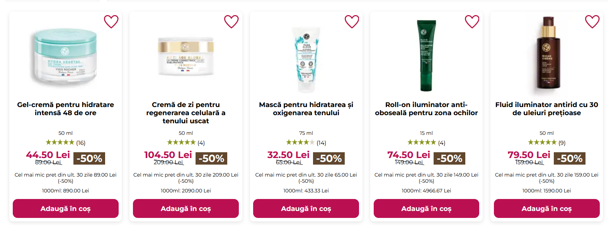This screenshot has height=233, width=611.
Task: Add Fluid iluminator antirid to cart
Action: point(547,209)
